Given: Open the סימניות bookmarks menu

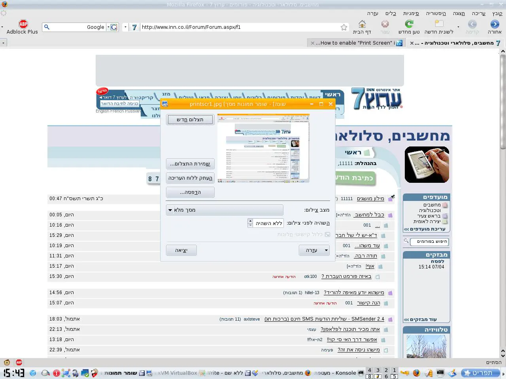Looking at the screenshot, I should [411, 13].
